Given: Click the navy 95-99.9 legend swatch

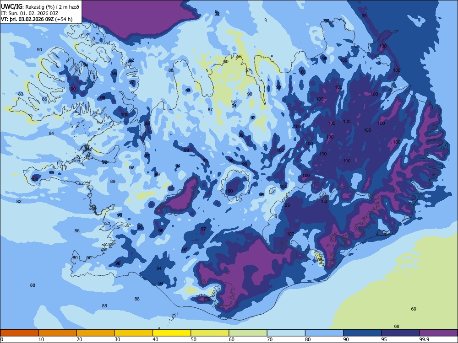Looking at the screenshot, I should click(400, 333).
